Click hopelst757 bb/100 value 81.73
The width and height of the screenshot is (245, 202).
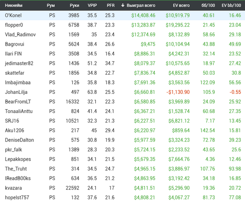click(x=209, y=198)
